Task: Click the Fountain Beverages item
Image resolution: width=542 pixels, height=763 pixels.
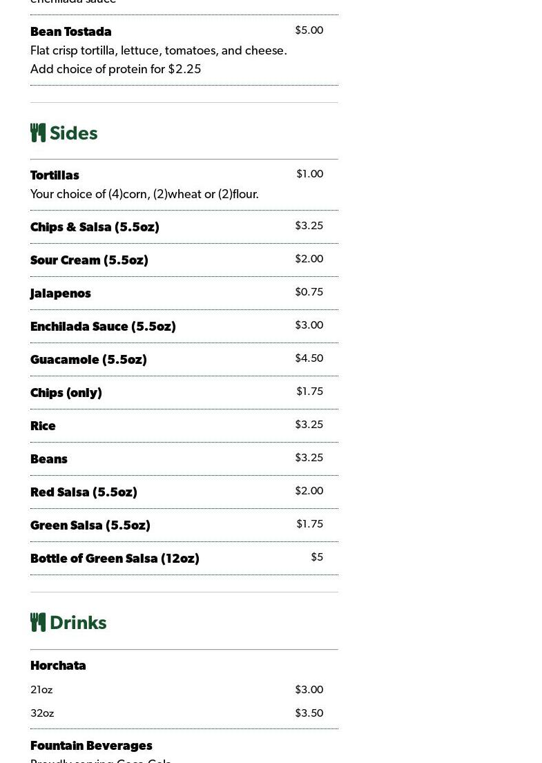Action: coord(91,746)
